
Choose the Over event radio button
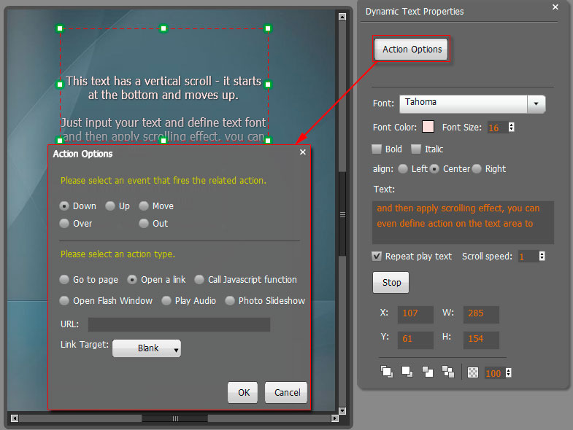[64, 223]
